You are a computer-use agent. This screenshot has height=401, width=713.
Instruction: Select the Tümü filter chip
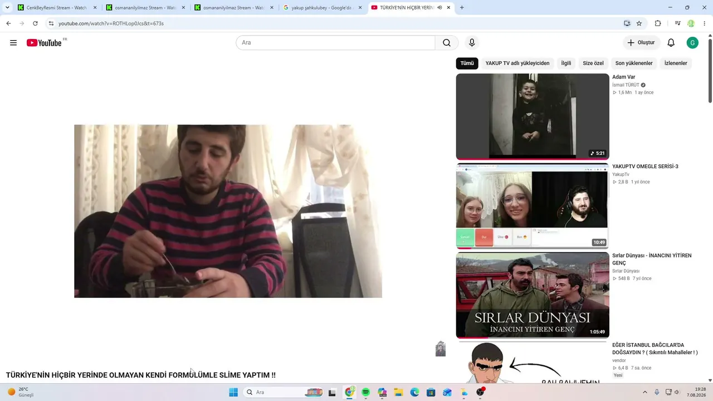point(467,63)
